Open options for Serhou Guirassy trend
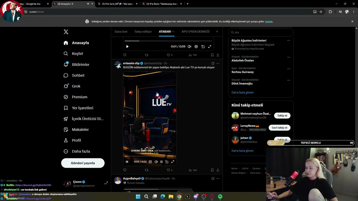 pyautogui.click(x=289, y=68)
